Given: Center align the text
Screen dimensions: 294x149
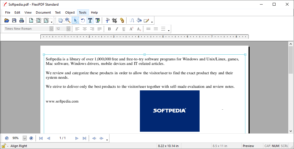Looking at the screenshot, I should 85,29.
